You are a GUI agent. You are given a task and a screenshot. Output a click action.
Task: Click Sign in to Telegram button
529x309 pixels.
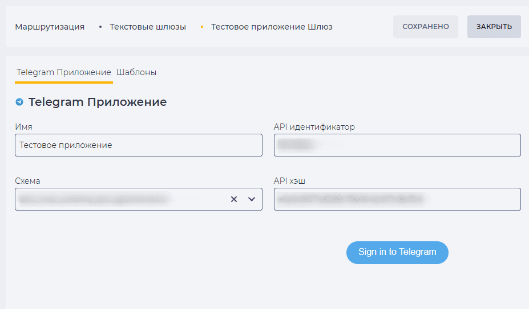point(397,253)
